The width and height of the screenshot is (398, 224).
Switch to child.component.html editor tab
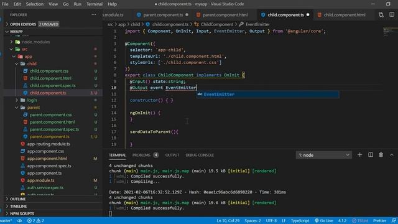coord(345,15)
